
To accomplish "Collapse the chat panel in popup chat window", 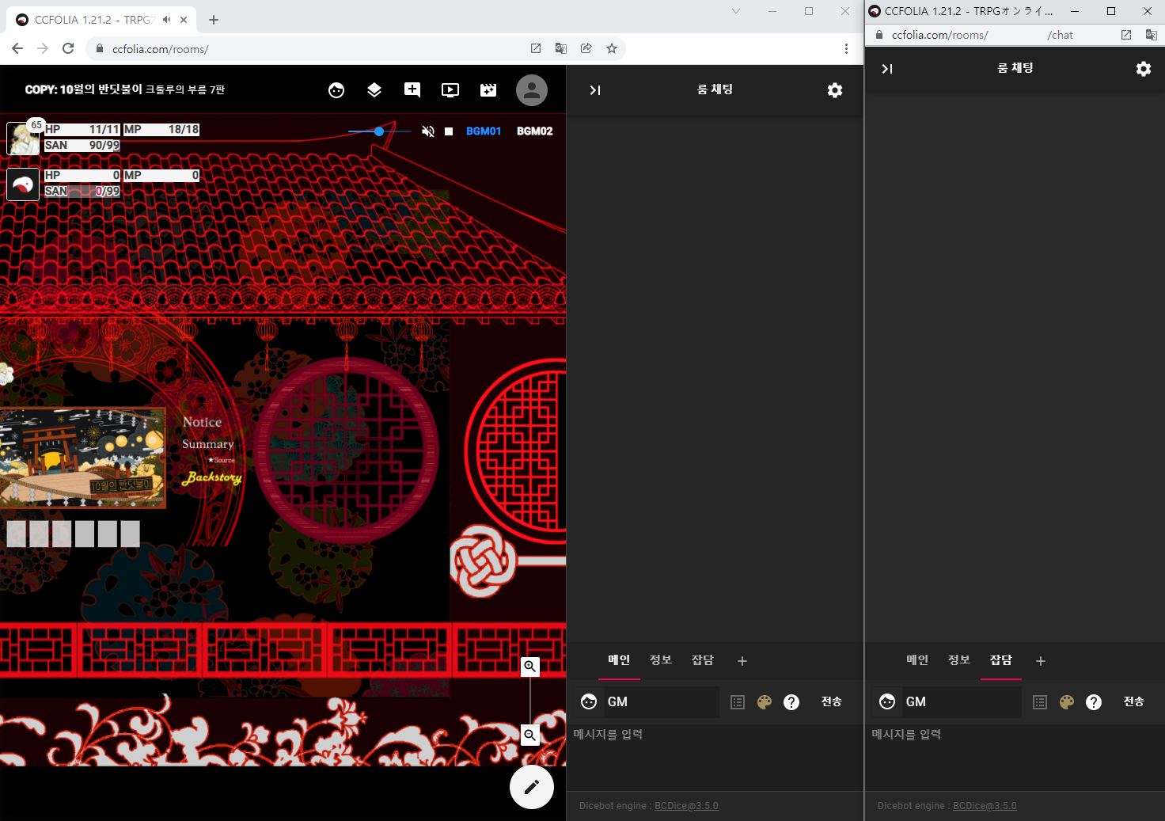I will [887, 69].
